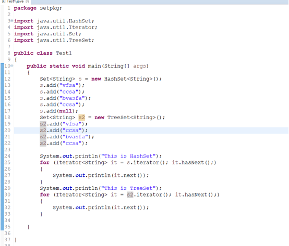The height and width of the screenshot is (246, 289).
Task: Click line number 37 in the gutter
Action: (7, 240)
